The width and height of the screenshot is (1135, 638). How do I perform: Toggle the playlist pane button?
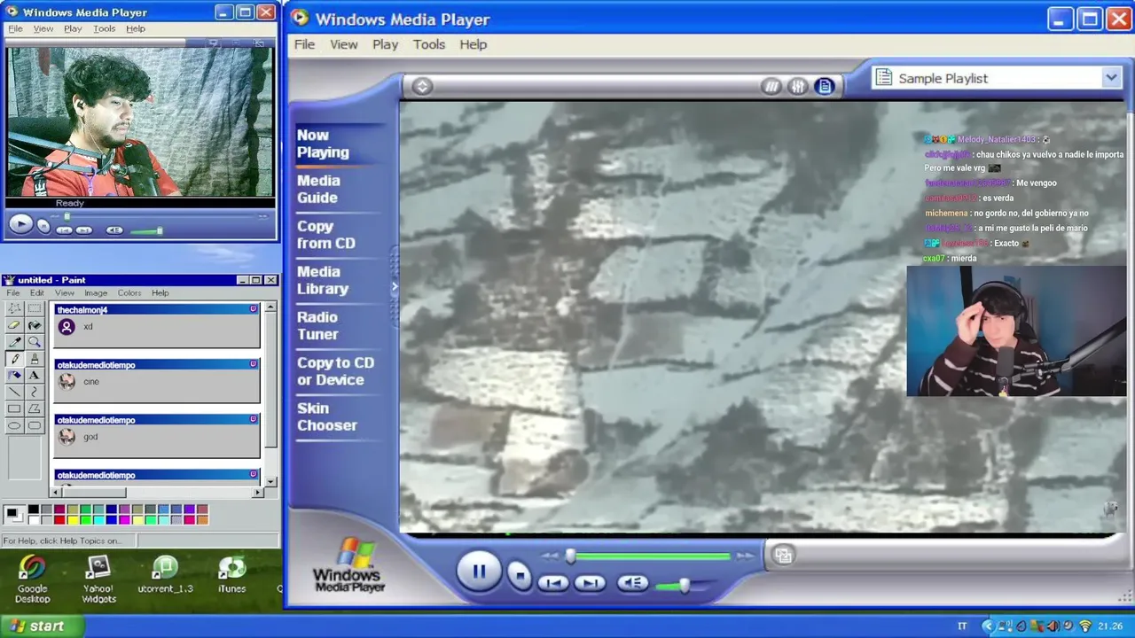(x=825, y=86)
